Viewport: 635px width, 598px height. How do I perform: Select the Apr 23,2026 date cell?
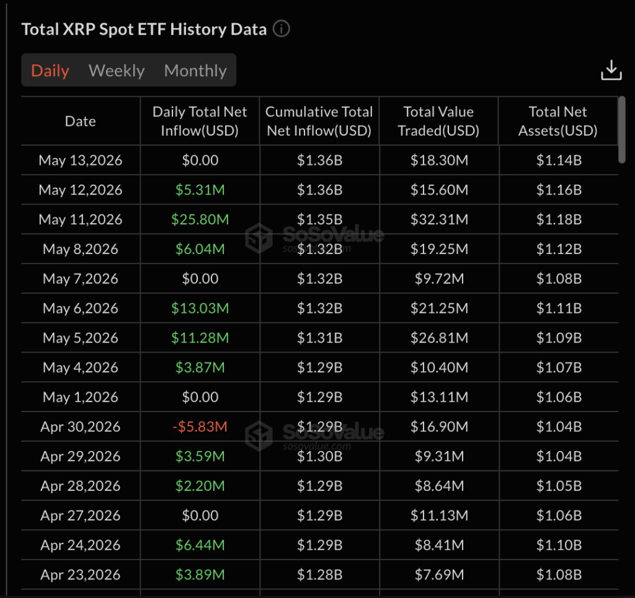pyautogui.click(x=81, y=574)
